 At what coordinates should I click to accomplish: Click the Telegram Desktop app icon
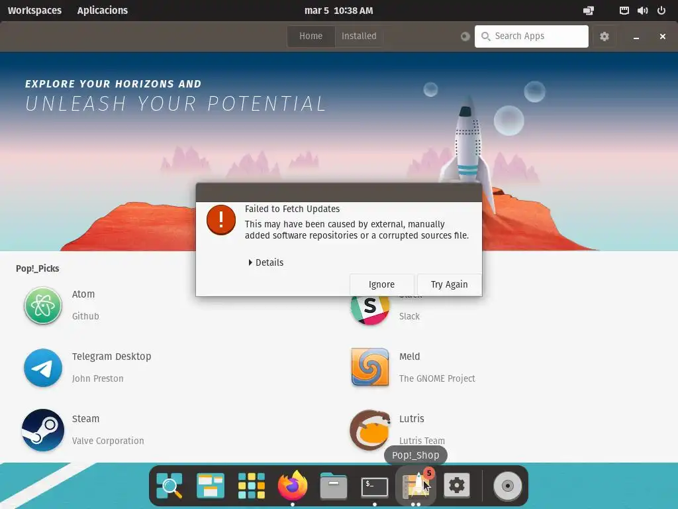(43, 368)
